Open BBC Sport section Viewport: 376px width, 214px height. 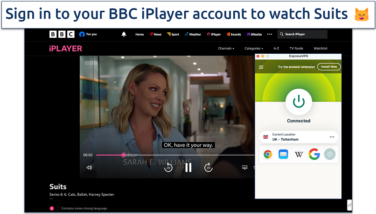(173, 35)
